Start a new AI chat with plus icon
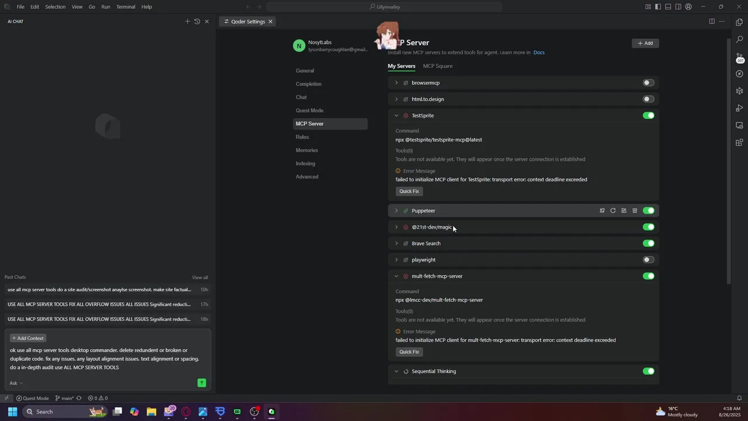Image resolution: width=748 pixels, height=421 pixels. point(188,22)
